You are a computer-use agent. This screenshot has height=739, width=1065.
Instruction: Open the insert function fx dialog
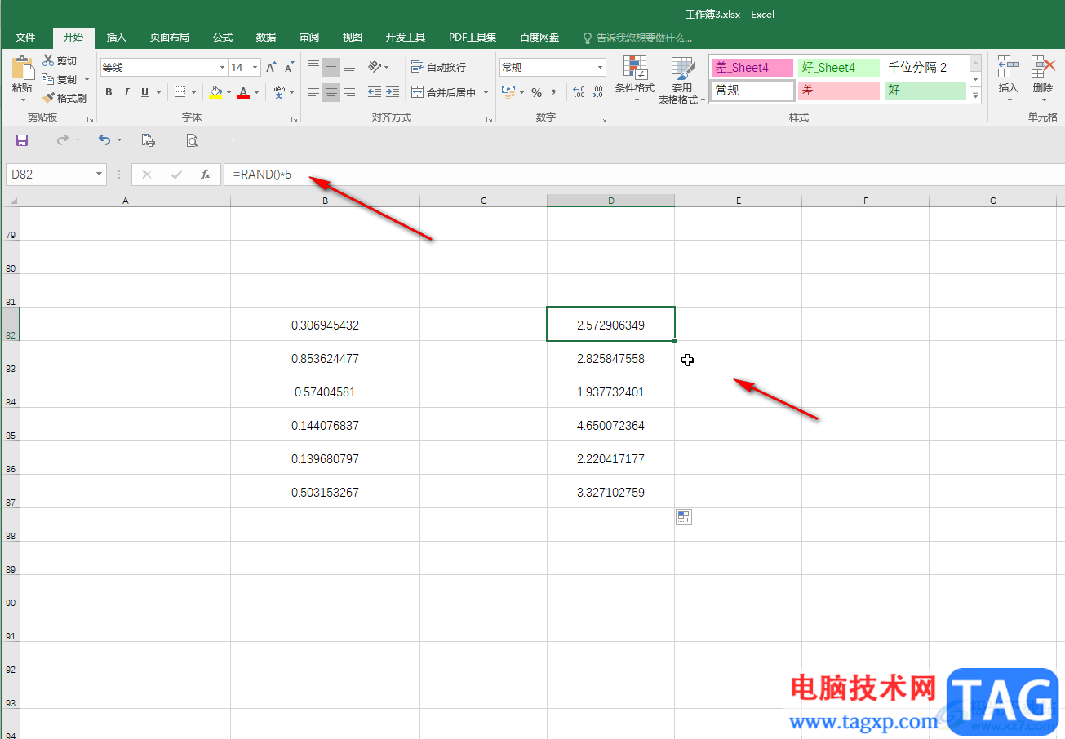(x=206, y=175)
